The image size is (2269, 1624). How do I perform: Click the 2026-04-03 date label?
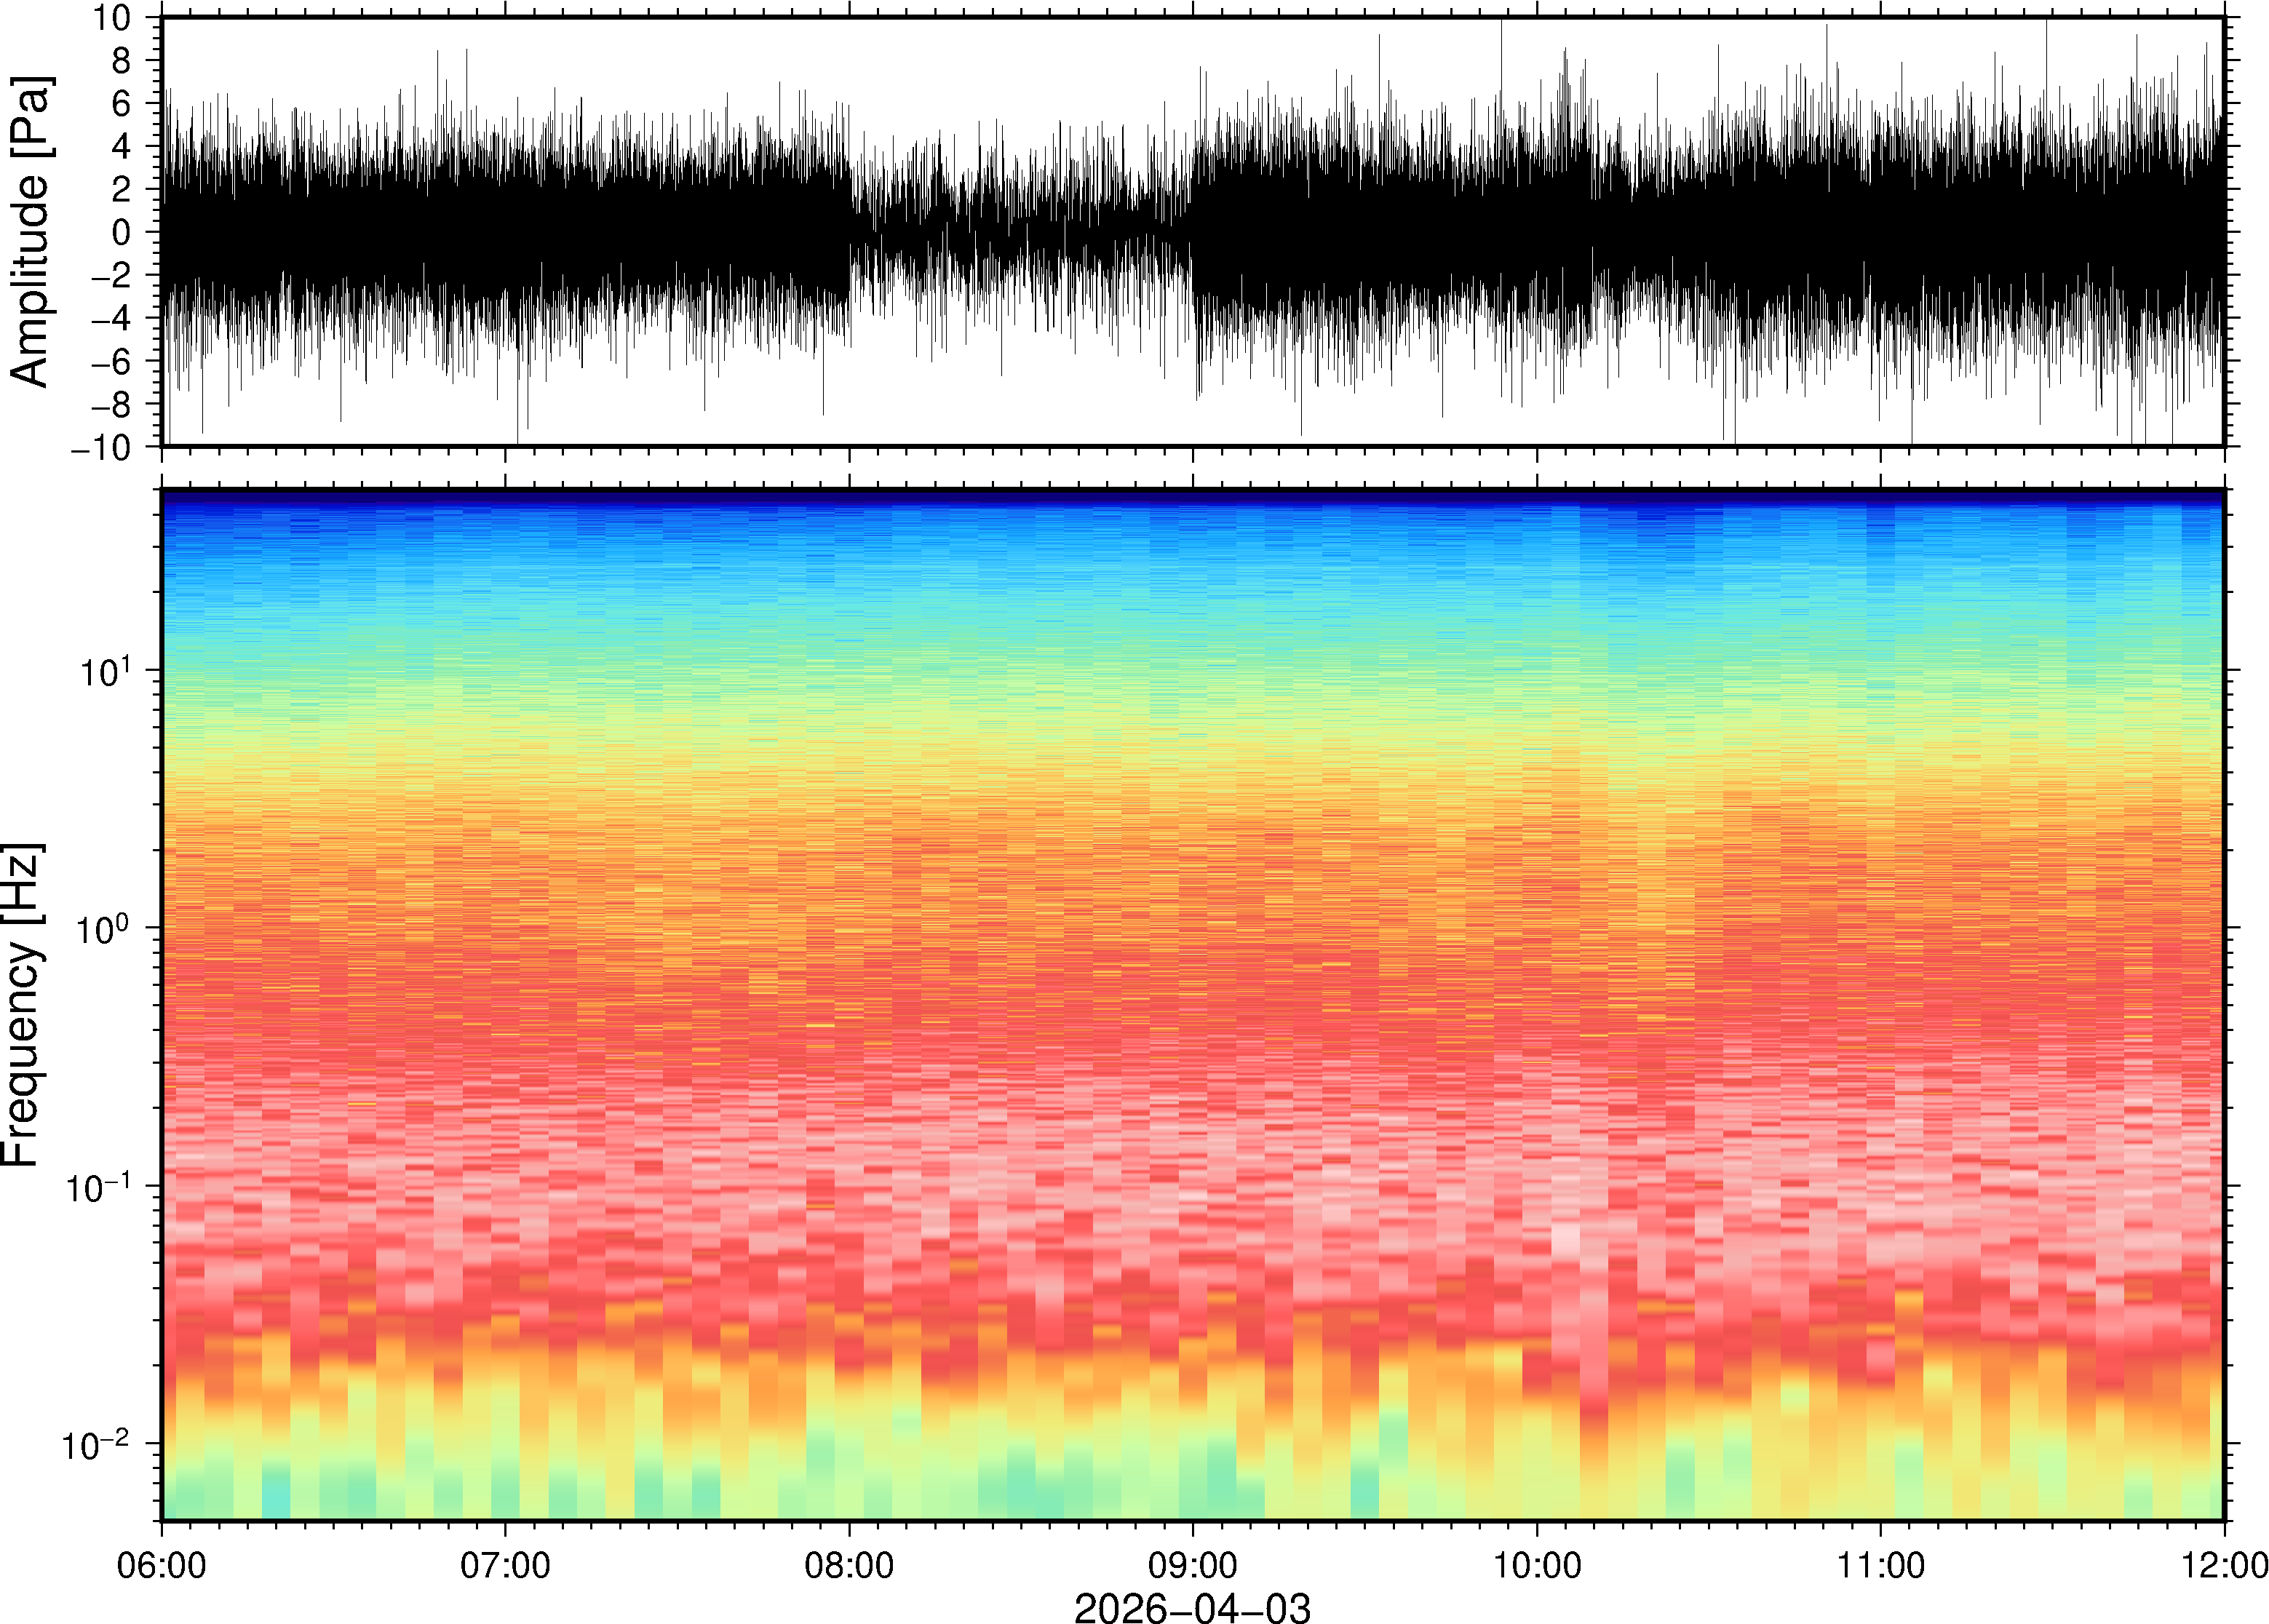1192,1607
